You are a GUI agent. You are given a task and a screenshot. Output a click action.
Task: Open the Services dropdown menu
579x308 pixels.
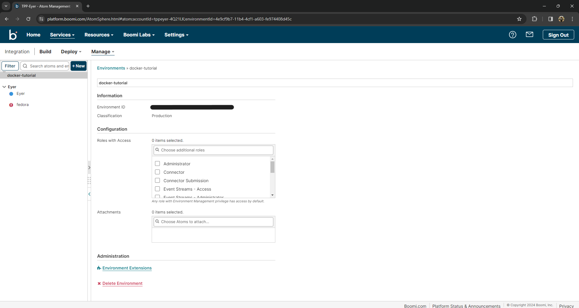click(62, 35)
